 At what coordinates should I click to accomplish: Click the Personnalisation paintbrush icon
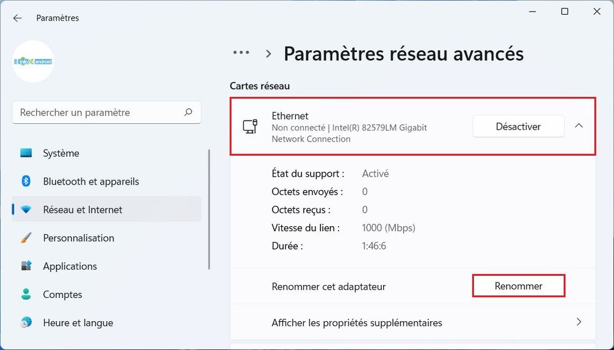click(26, 238)
